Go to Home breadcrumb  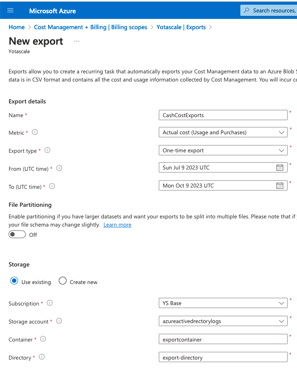(17, 27)
